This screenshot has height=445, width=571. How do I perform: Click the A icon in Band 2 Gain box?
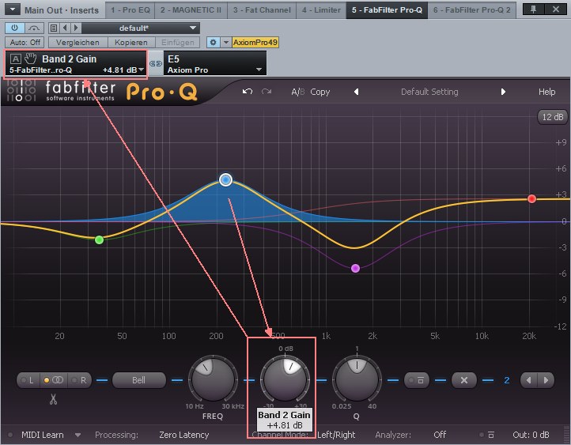(x=15, y=58)
